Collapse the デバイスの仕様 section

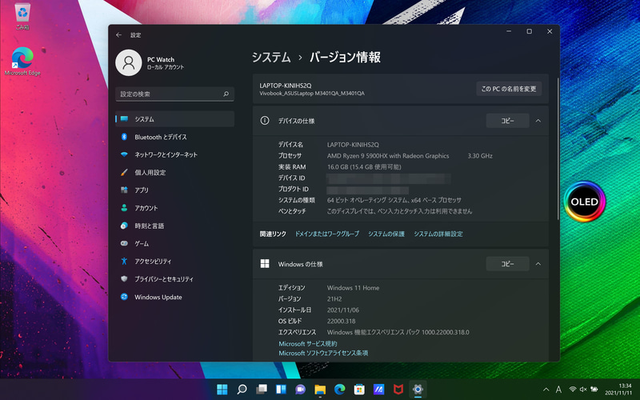click(x=538, y=121)
